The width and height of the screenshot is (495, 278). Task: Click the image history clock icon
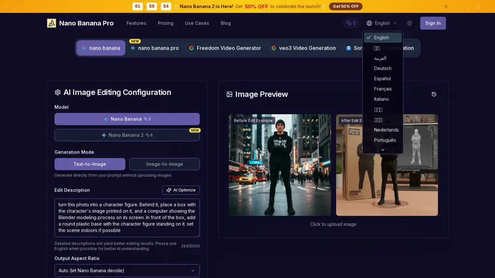click(434, 94)
